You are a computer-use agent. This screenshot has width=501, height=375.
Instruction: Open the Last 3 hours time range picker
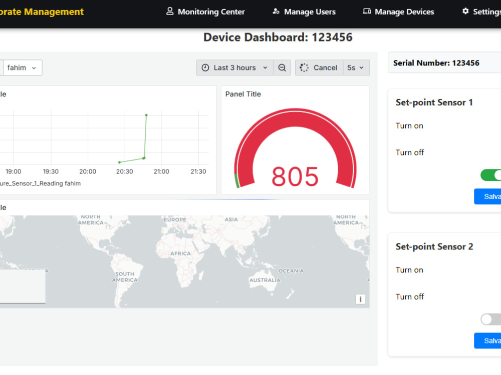pyautogui.click(x=235, y=67)
